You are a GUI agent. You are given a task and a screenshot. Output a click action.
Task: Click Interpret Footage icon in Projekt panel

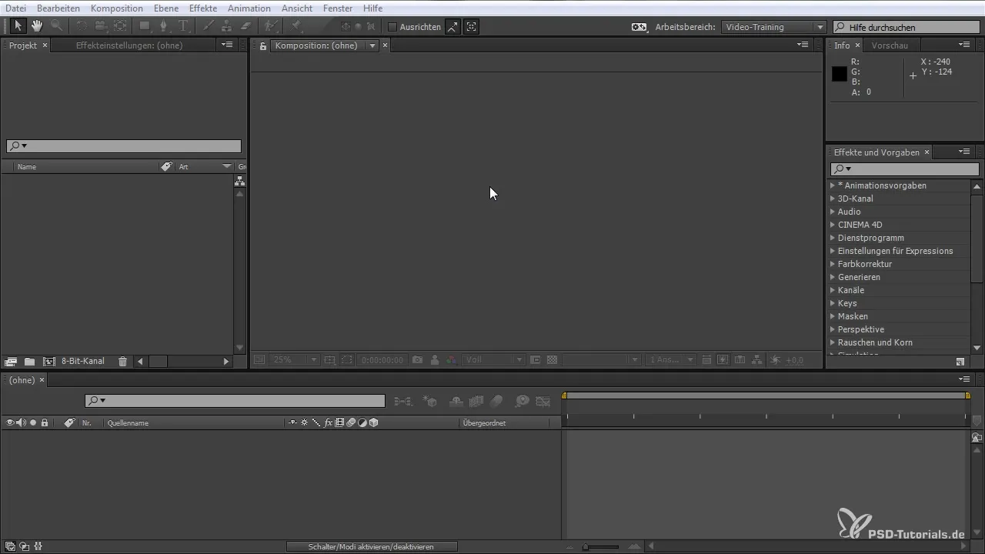pyautogui.click(x=11, y=361)
